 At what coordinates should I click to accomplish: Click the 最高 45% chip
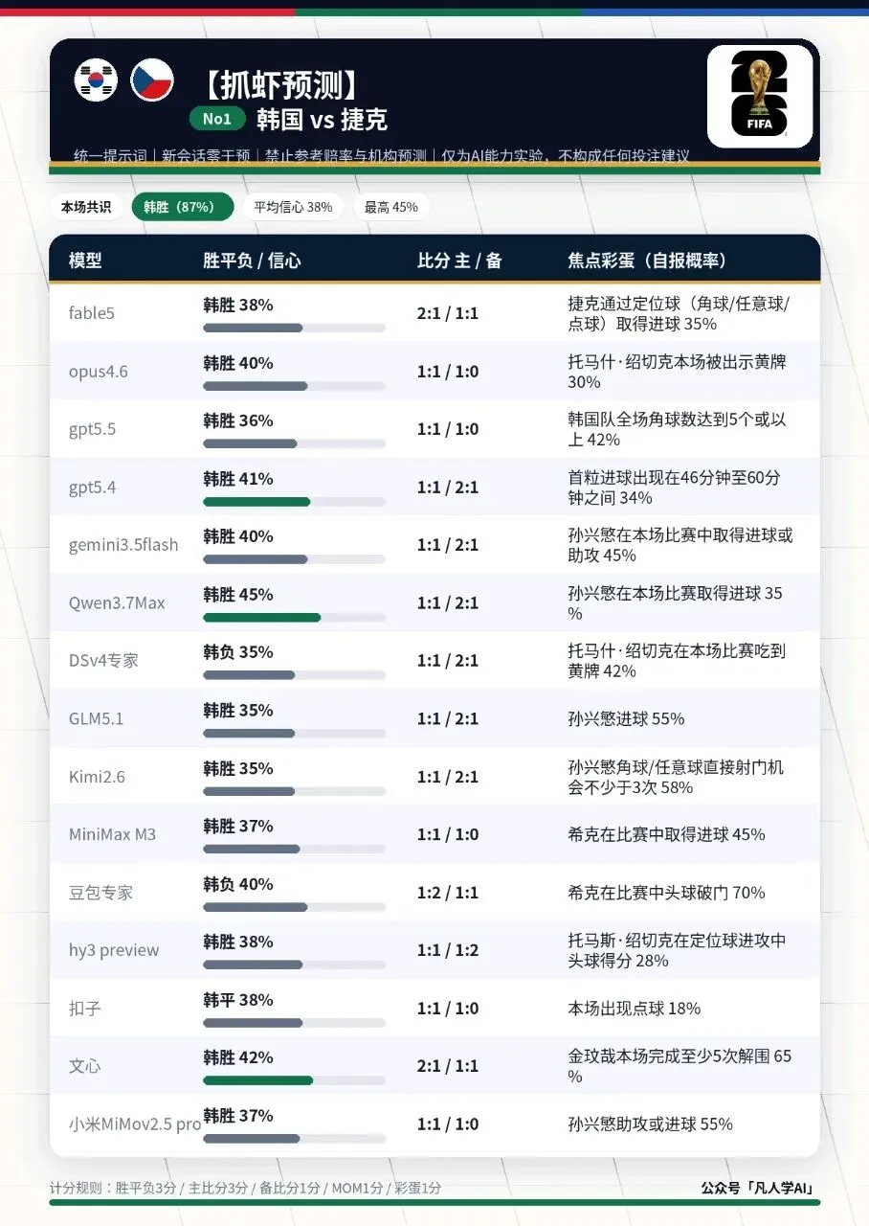click(390, 207)
